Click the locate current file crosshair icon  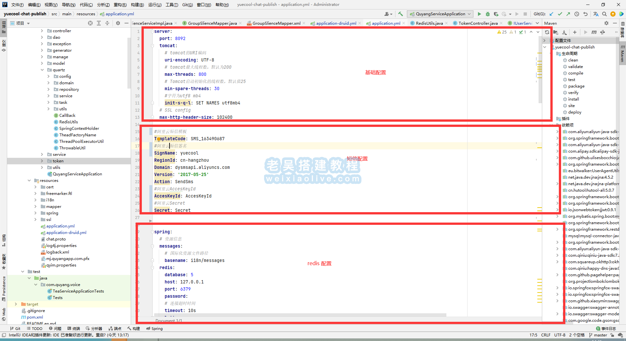coord(90,23)
